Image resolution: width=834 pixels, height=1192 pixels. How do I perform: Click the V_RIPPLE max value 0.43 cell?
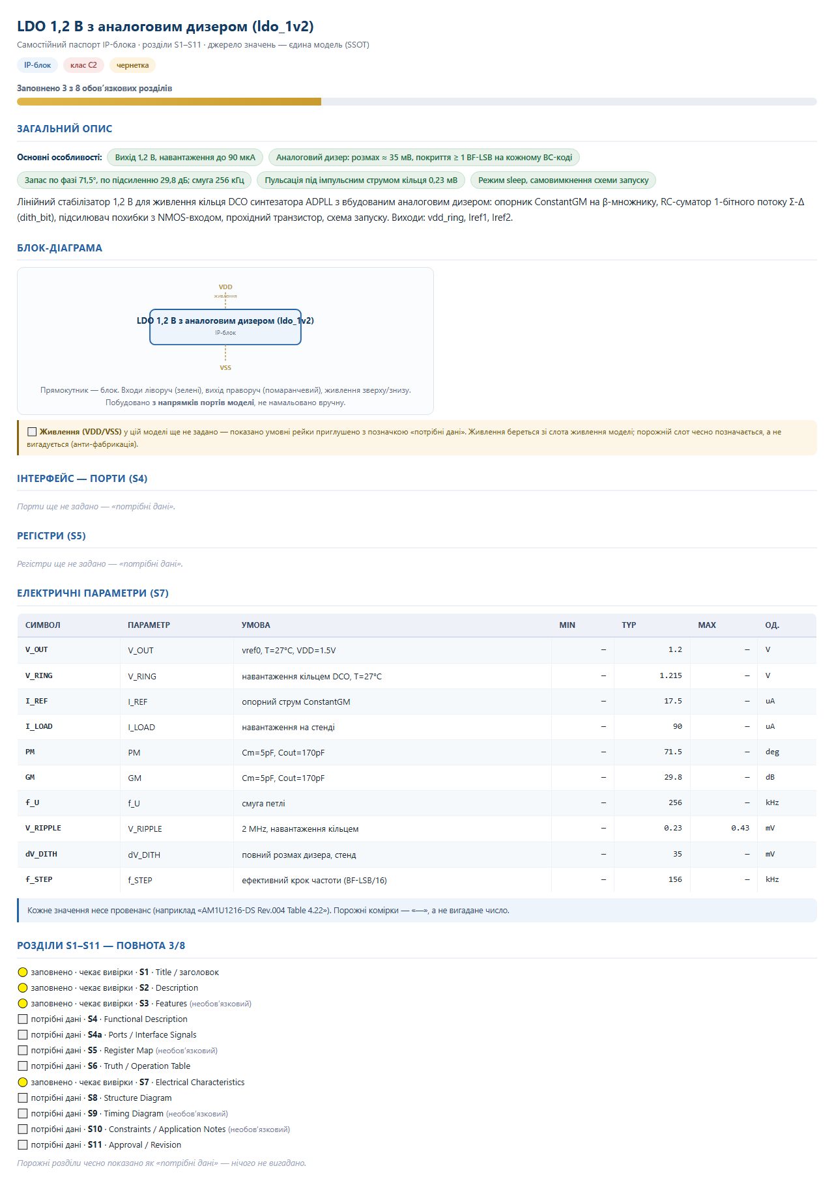pyautogui.click(x=724, y=829)
